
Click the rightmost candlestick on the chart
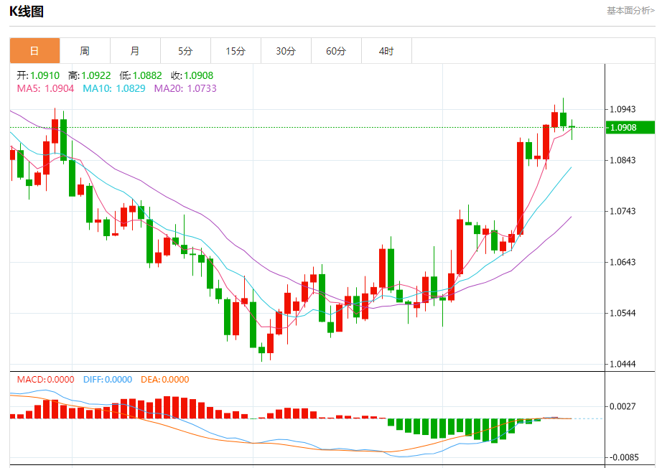click(572, 128)
